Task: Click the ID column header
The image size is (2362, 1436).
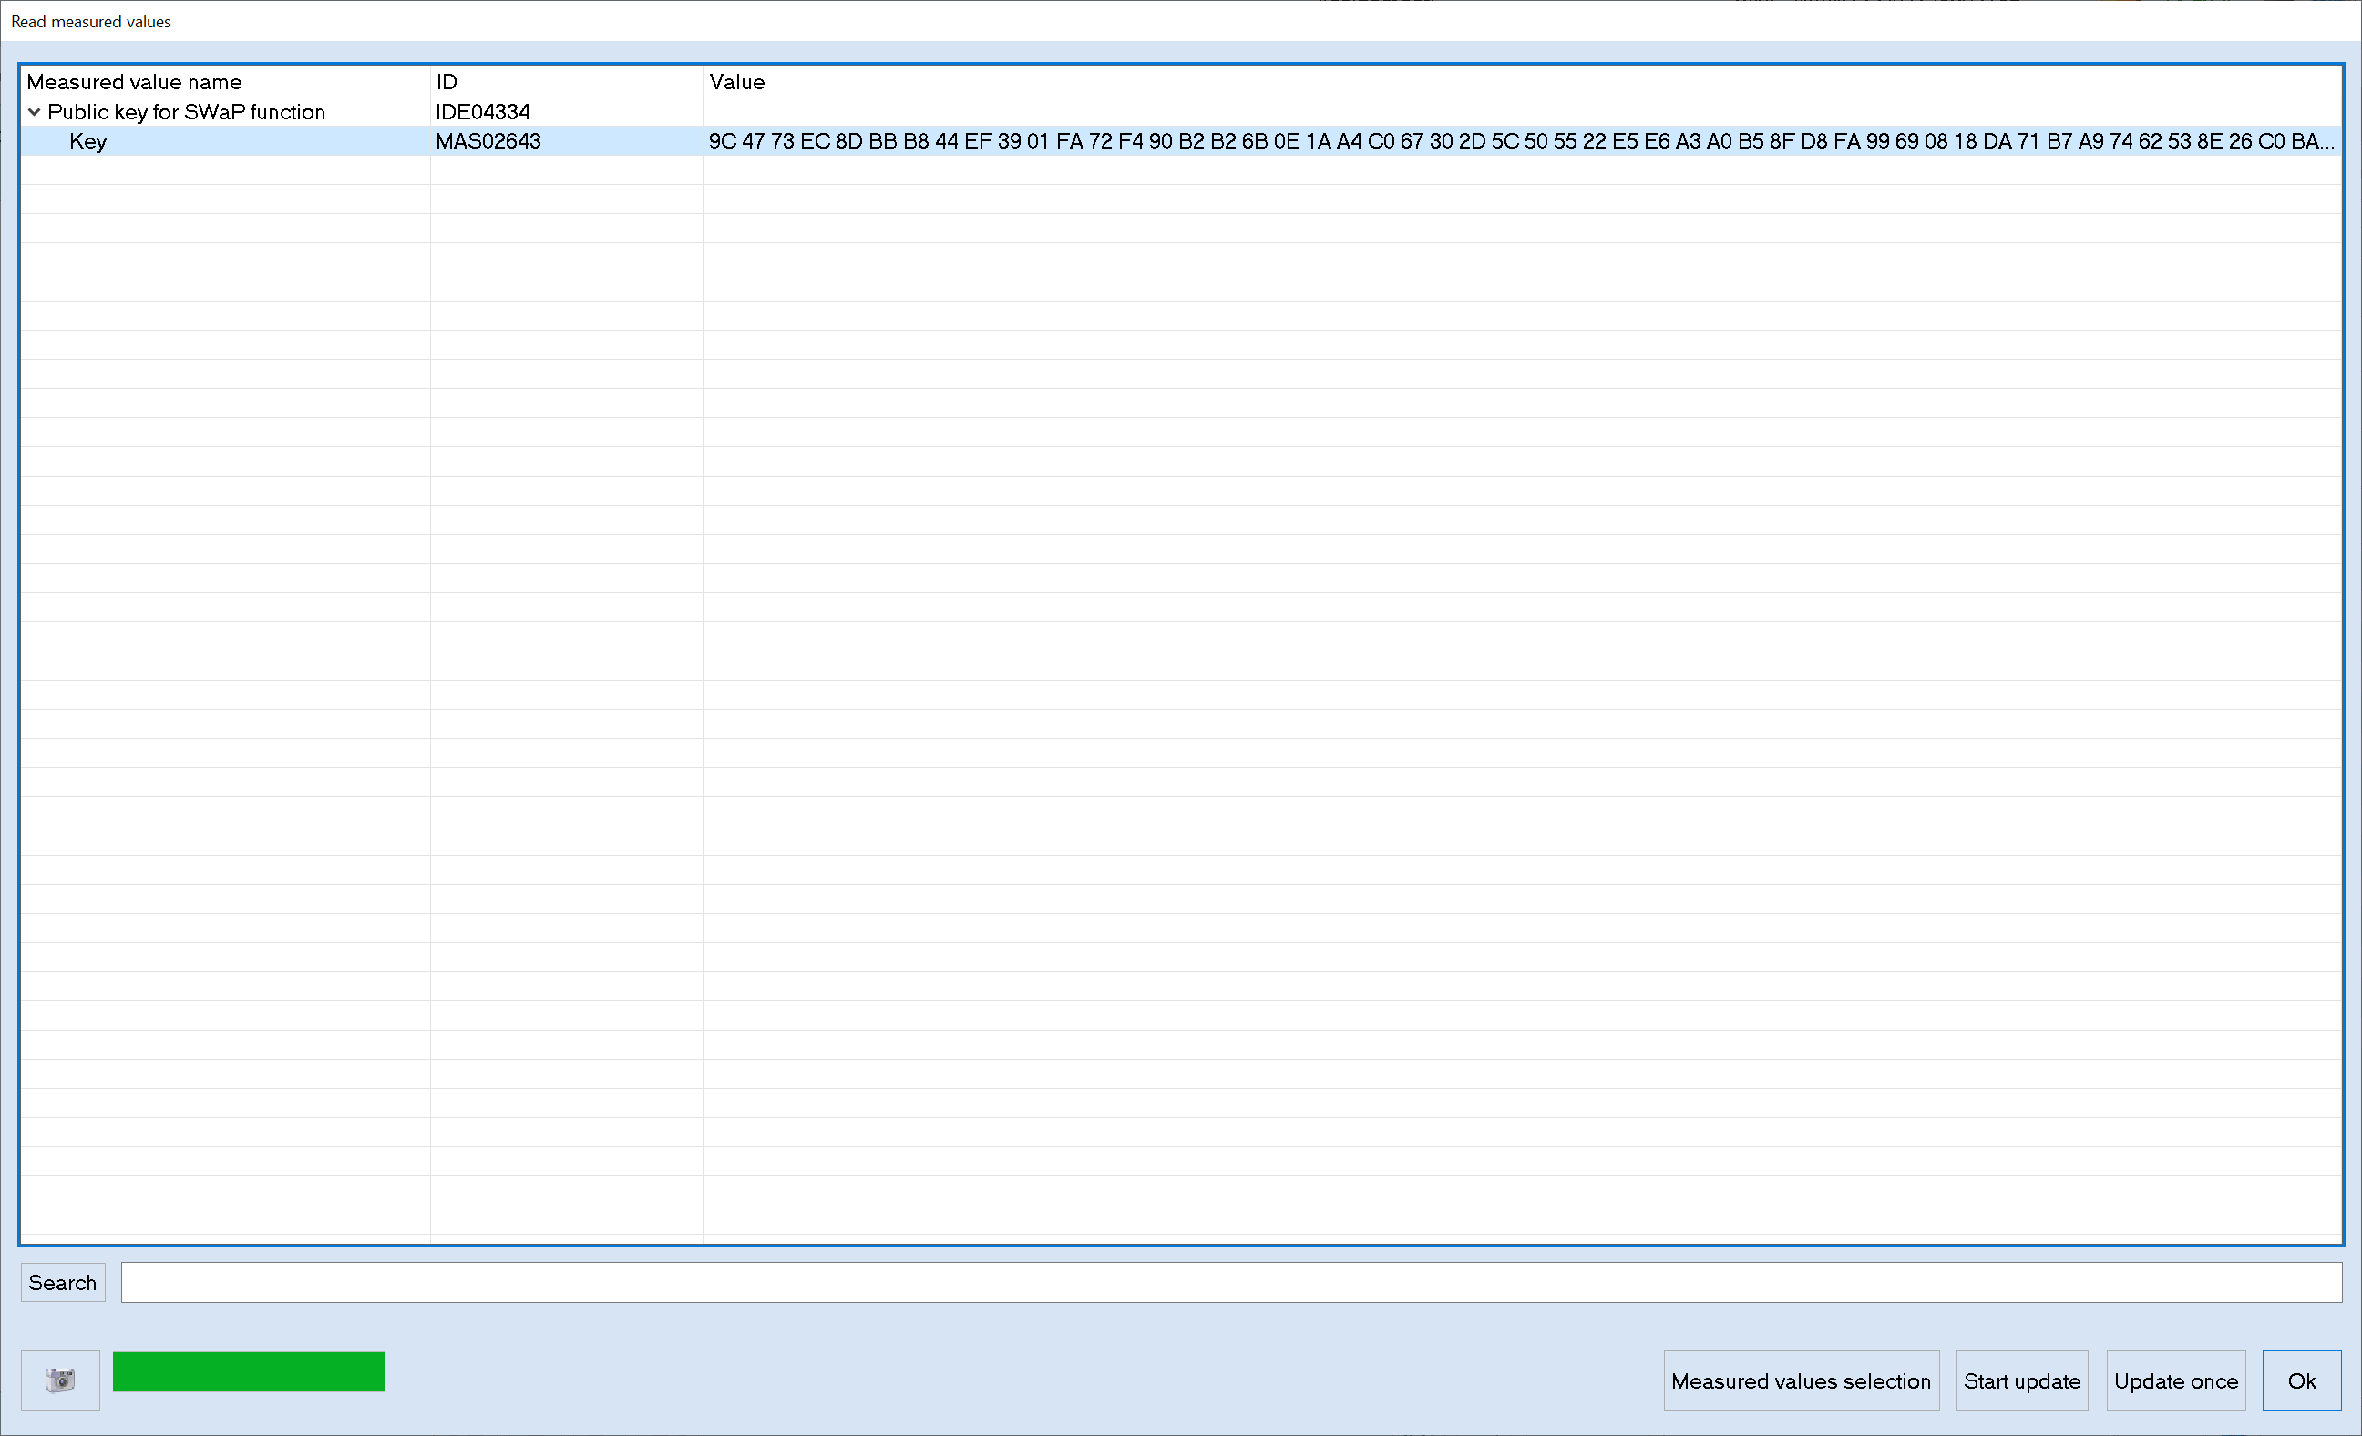Action: coord(447,82)
